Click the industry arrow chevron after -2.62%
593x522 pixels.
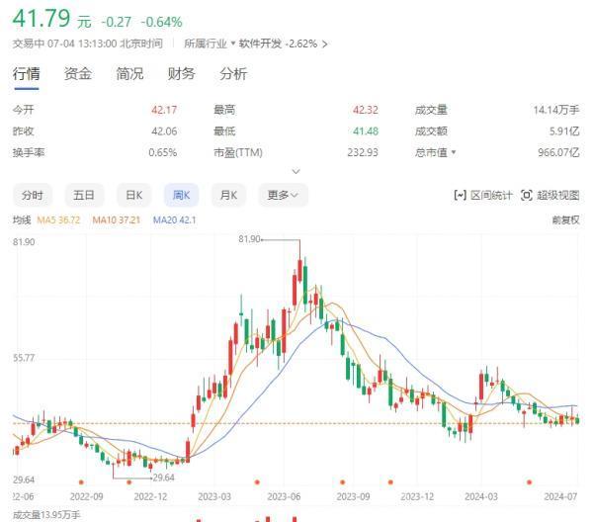pyautogui.click(x=325, y=44)
